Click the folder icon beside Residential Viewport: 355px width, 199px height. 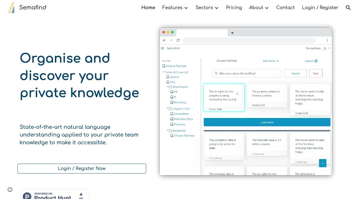click(171, 130)
